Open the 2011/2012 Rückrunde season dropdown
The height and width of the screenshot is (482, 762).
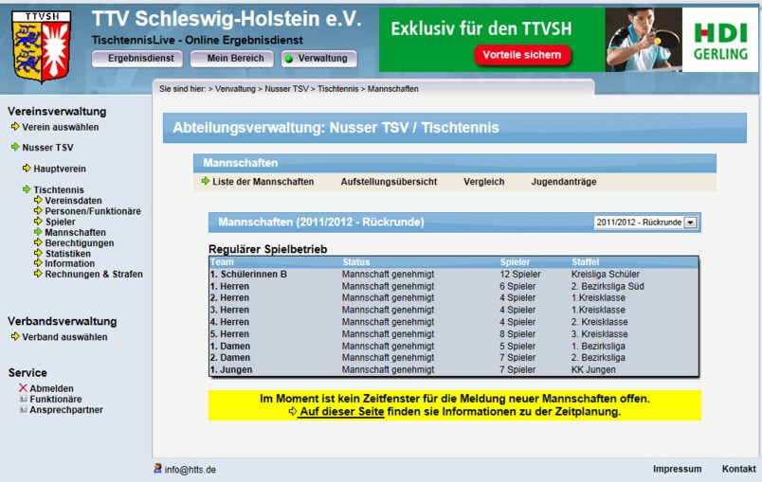(690, 223)
